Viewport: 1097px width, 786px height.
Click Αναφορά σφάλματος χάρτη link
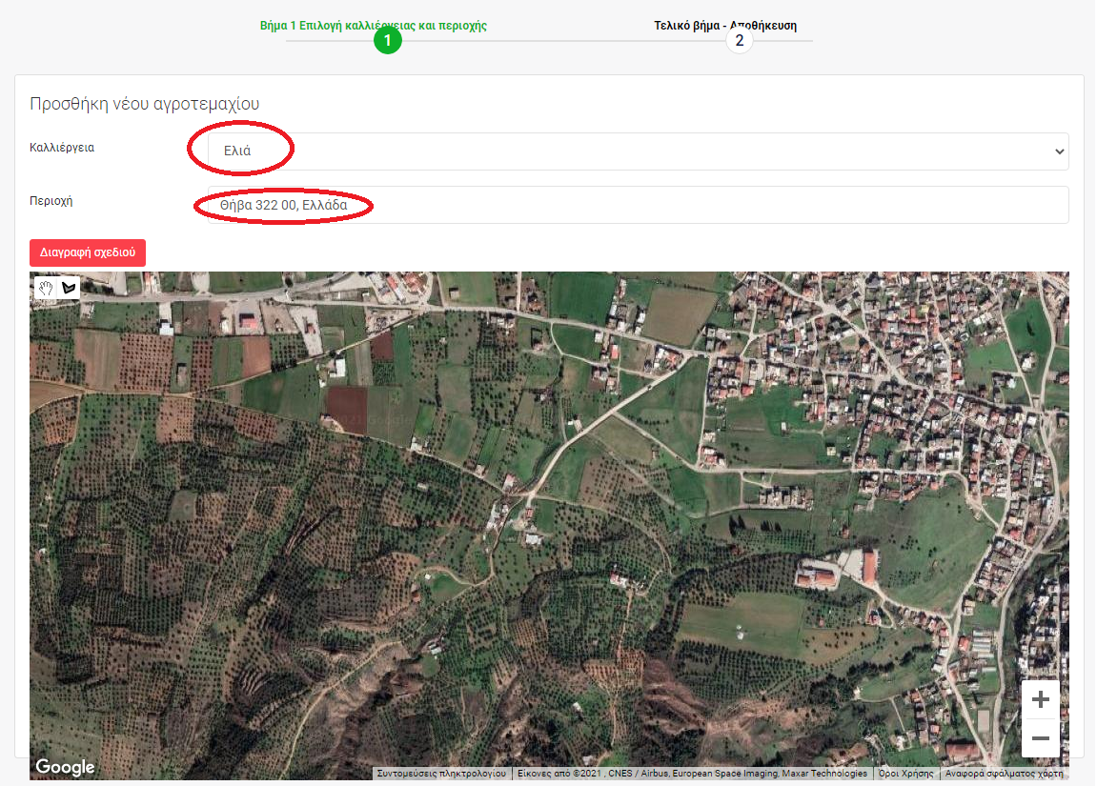click(1004, 774)
